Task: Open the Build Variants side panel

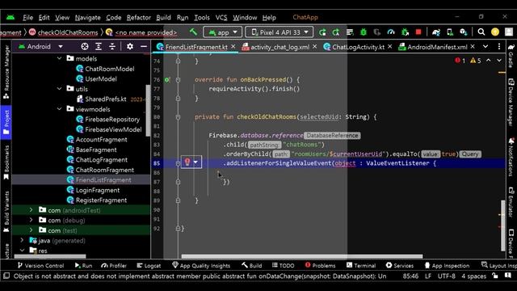Action: pos(6,211)
